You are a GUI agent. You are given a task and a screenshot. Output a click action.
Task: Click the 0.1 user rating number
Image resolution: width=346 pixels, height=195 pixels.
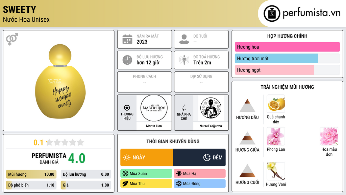38,143
